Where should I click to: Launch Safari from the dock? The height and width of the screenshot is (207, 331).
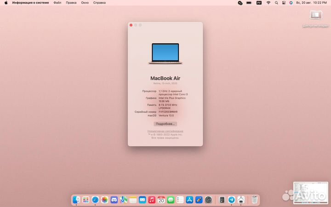pos(95,200)
